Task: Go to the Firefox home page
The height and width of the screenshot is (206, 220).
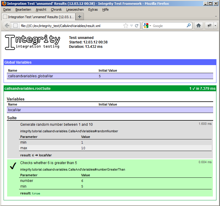Action: coord(199,26)
